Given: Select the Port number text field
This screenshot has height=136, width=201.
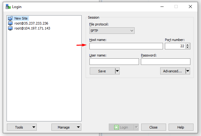Looking at the screenshot, I should 175,46.
